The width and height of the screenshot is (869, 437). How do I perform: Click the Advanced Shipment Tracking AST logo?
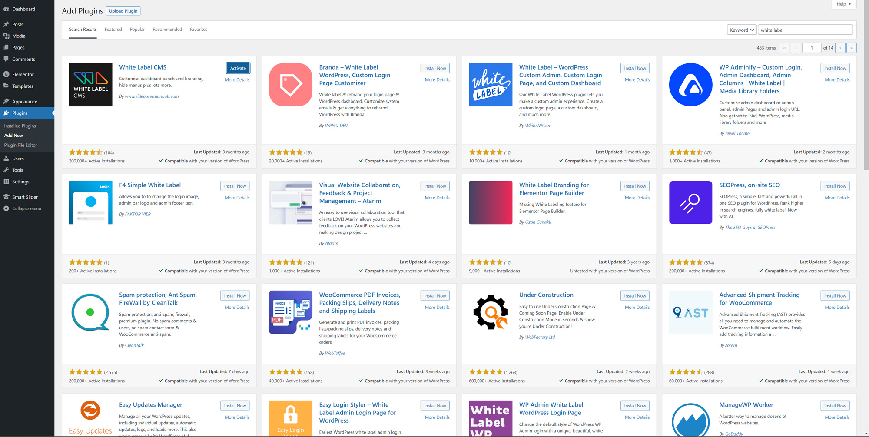(x=691, y=312)
